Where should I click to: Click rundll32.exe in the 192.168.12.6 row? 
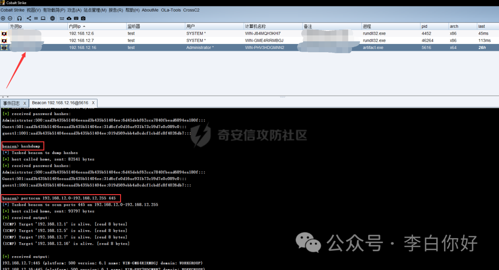[x=374, y=33]
